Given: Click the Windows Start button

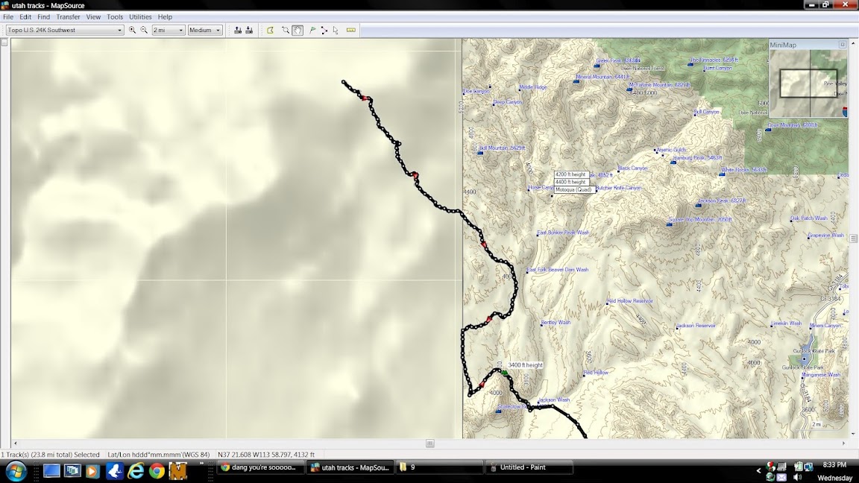Looking at the screenshot, I should pos(16,470).
